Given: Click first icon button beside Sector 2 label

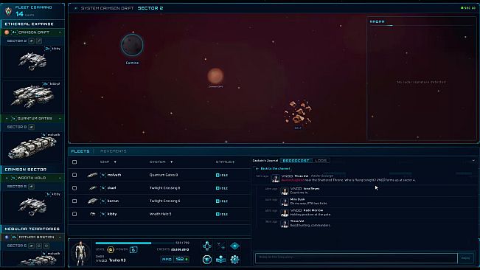Looking at the screenshot, I should point(32,41).
